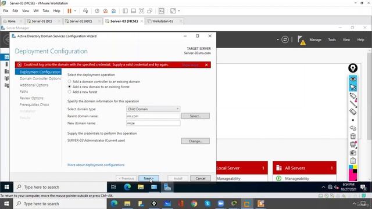
Task: Click the Next button in wizard
Action: 149,178
